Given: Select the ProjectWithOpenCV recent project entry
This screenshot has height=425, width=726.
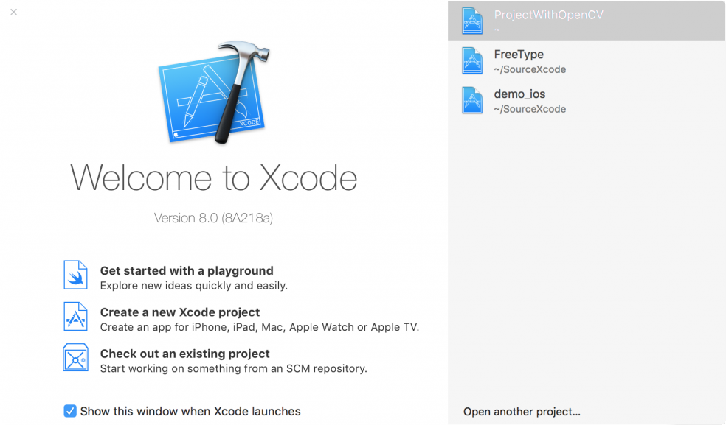Looking at the screenshot, I should [549, 20].
